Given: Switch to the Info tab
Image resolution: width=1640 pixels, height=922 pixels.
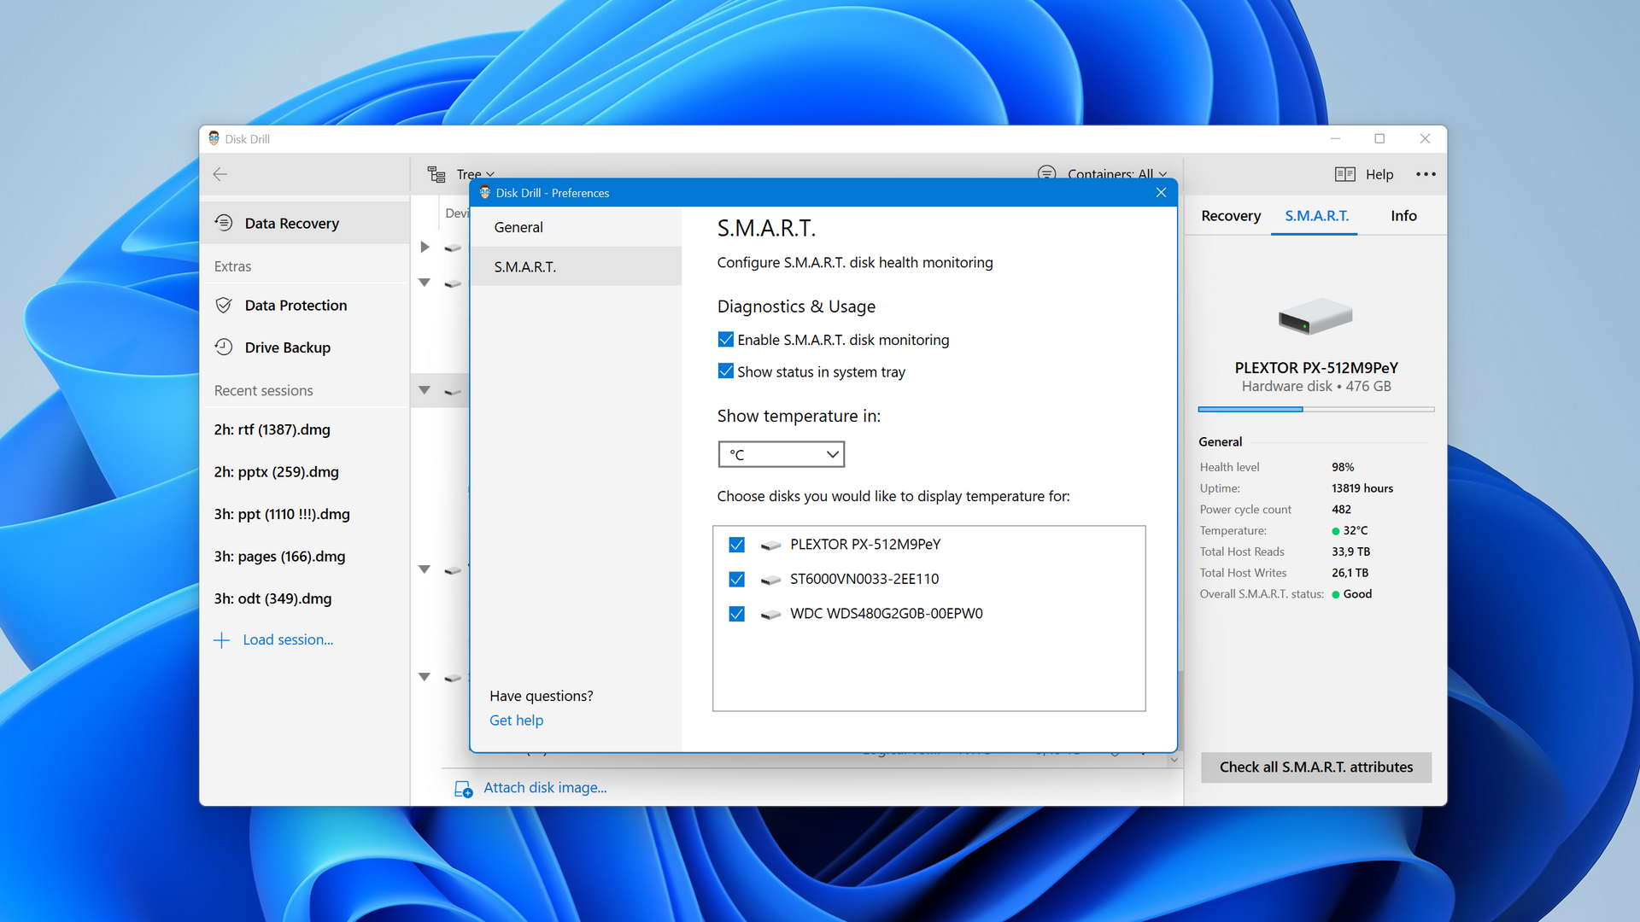Looking at the screenshot, I should click(1403, 216).
